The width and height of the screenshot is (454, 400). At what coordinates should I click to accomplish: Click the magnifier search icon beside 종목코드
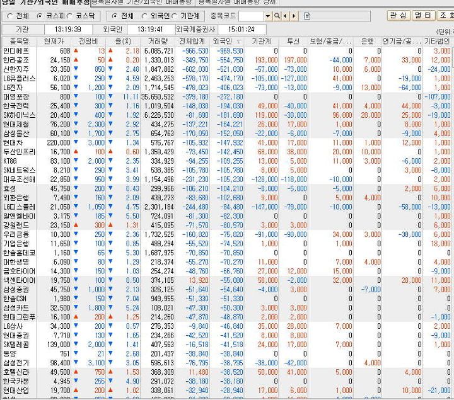pos(277,16)
